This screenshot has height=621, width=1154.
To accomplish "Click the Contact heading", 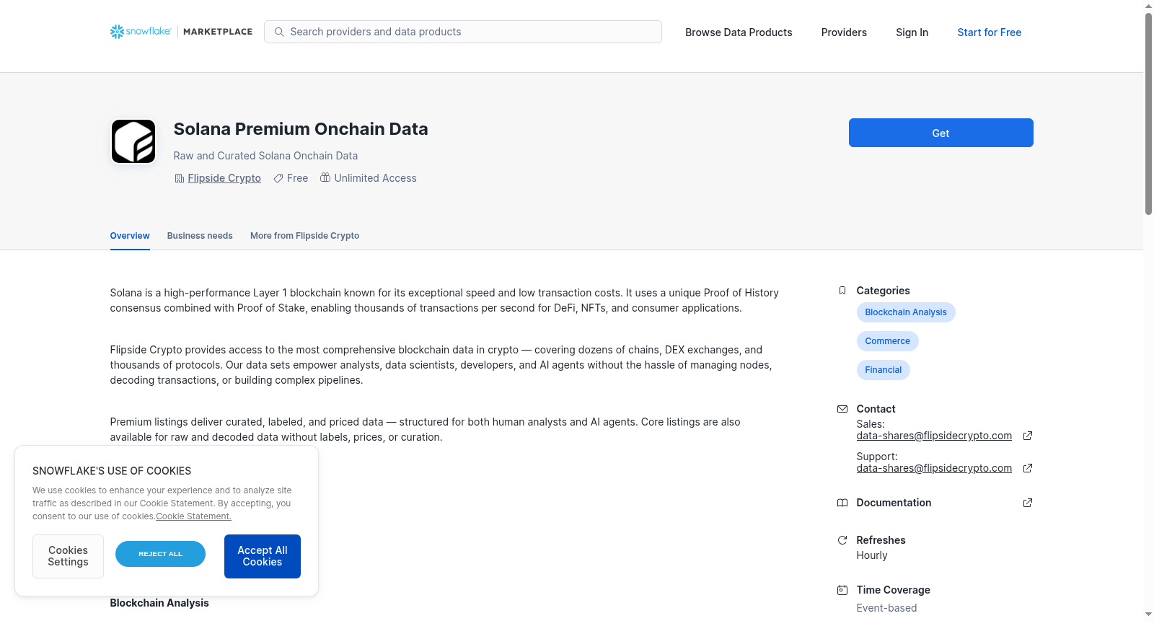I will point(876,409).
